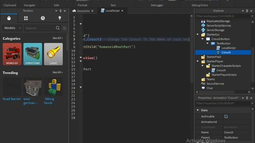Open the Explorer panel options chevron
Screen dimensions: 255x143
243,11
